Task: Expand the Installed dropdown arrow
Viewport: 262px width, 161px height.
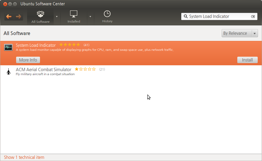Action: [90, 17]
